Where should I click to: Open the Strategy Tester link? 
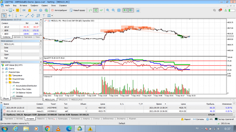pos(224,119)
